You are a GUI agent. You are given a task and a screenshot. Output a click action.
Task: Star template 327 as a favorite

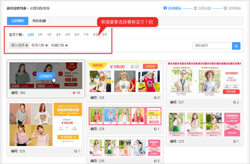coord(235,102)
